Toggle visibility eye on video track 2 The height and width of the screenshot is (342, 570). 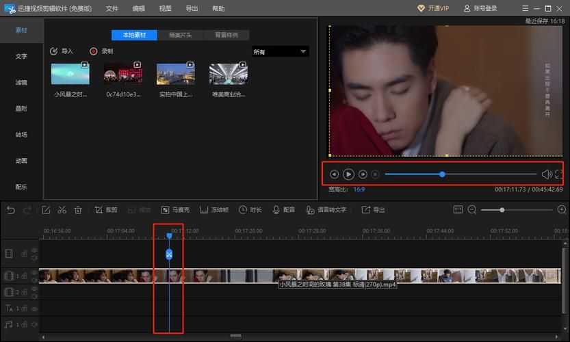pyautogui.click(x=34, y=289)
